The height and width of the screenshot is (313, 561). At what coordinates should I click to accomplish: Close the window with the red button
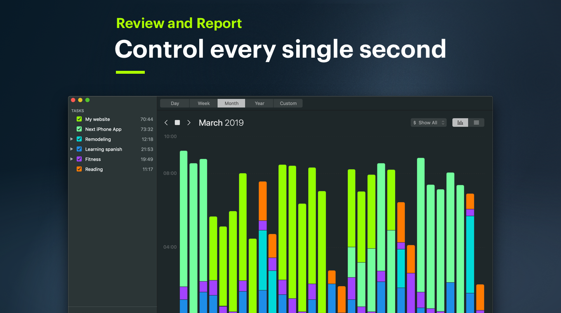coord(73,100)
